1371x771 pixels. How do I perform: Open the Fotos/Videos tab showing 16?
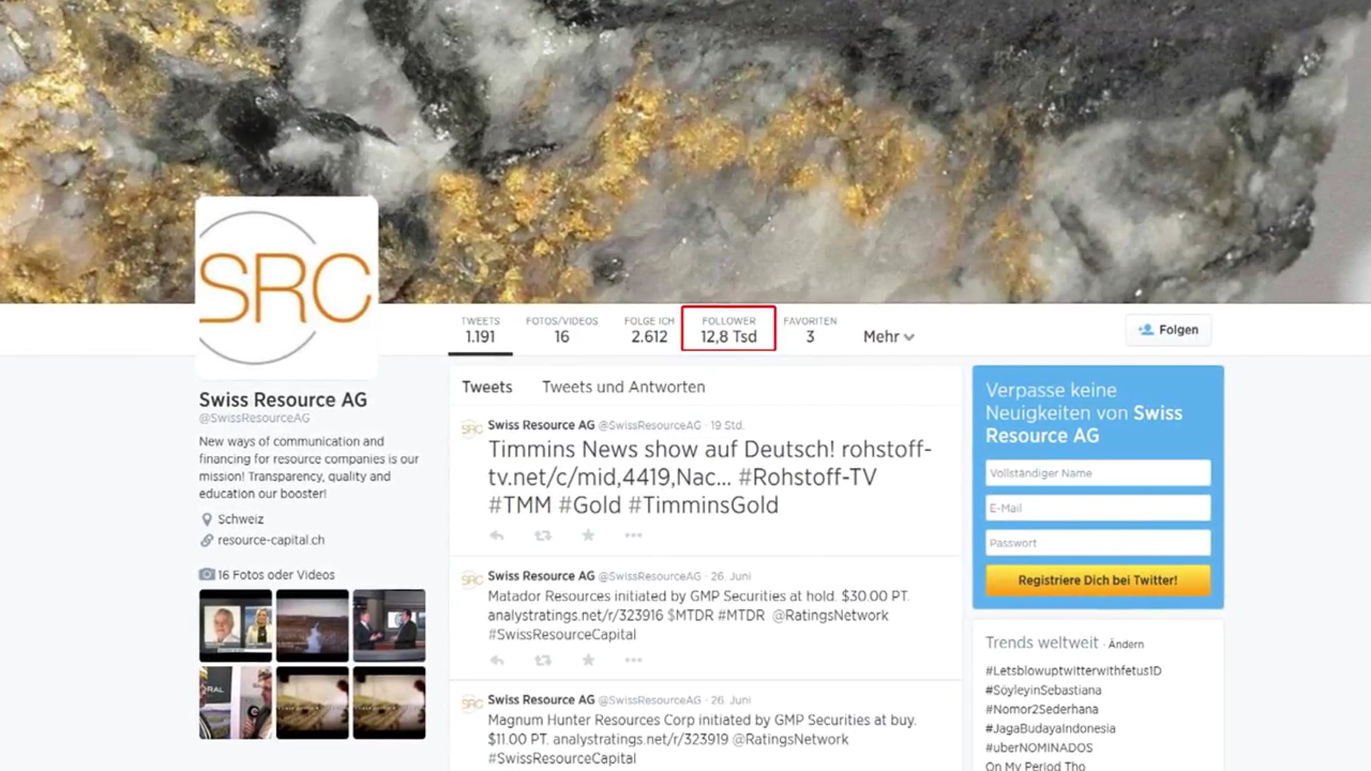pos(562,330)
